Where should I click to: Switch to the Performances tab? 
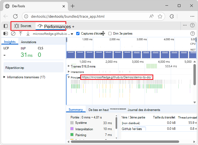[x=54, y=26]
